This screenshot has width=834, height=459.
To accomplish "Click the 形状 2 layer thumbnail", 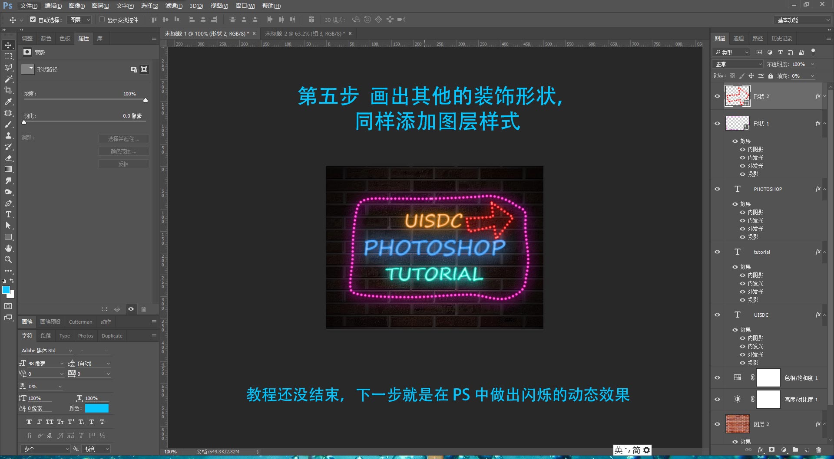I will point(738,96).
